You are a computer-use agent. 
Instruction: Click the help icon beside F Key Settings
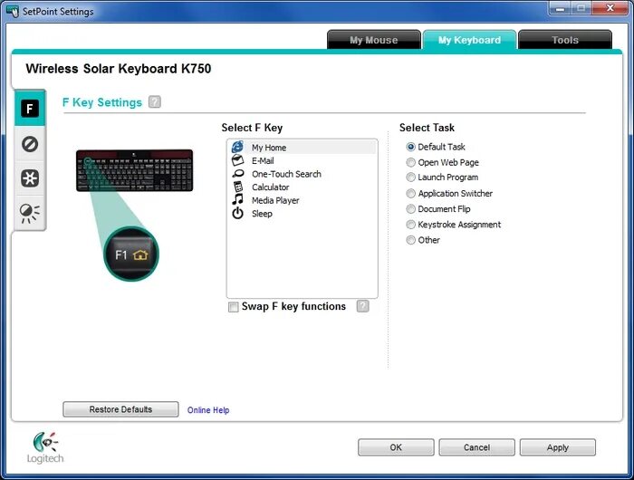(x=155, y=102)
